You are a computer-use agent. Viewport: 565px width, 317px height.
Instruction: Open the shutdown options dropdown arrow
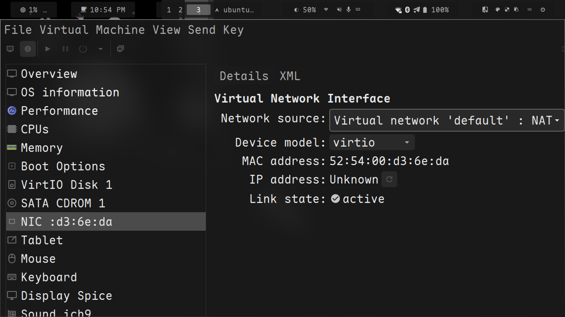[101, 49]
